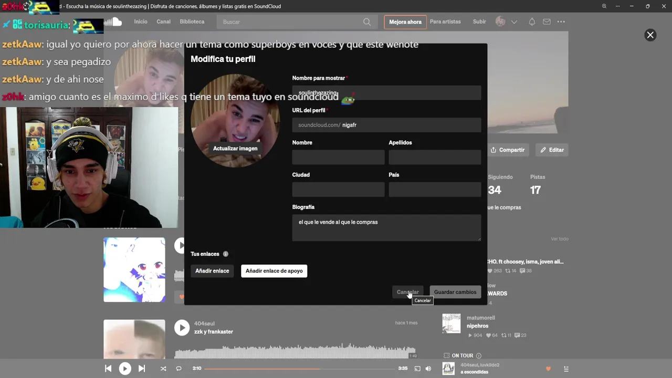
Task: Open zzk y frankaster track artwork
Action: [134, 340]
